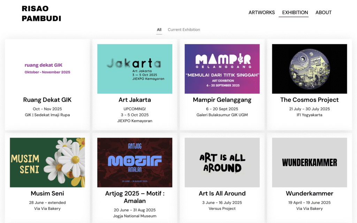Select the All filter tab
The image size is (357, 223).
point(159,30)
